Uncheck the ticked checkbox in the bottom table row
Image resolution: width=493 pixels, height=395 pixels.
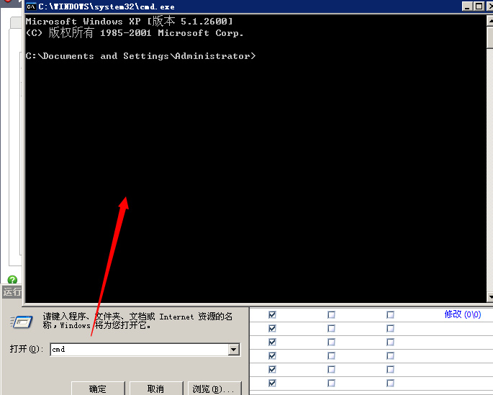(272, 383)
